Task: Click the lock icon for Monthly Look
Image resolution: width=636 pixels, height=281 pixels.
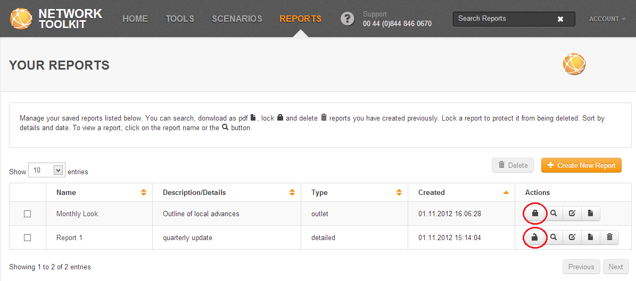Action: (535, 214)
